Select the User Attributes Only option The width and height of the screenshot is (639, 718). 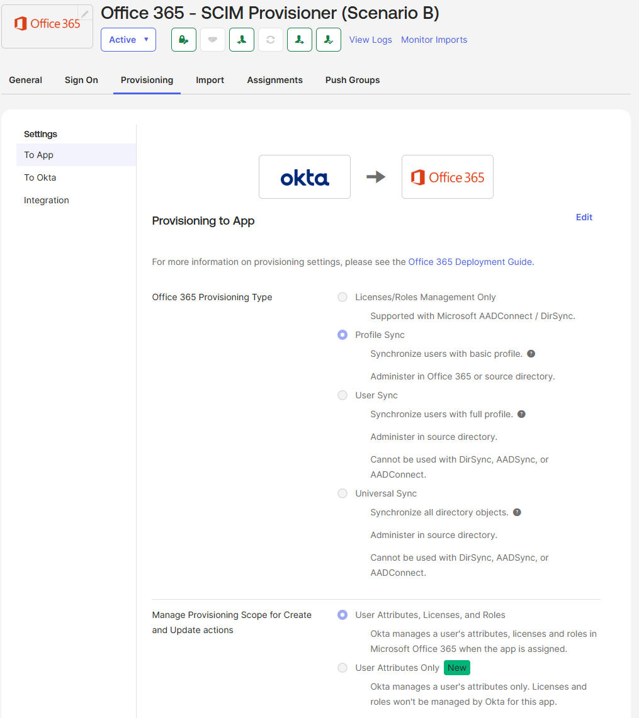pyautogui.click(x=342, y=668)
